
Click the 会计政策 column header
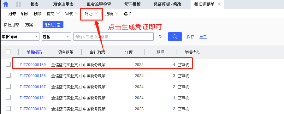(x=97, y=52)
